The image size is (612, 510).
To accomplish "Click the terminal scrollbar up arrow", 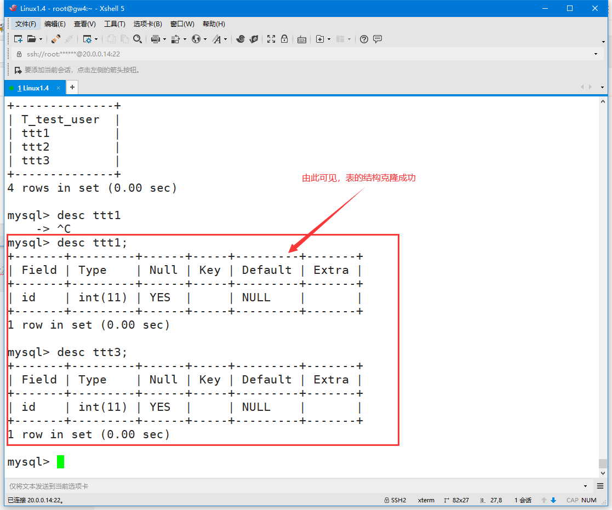I will coord(603,101).
